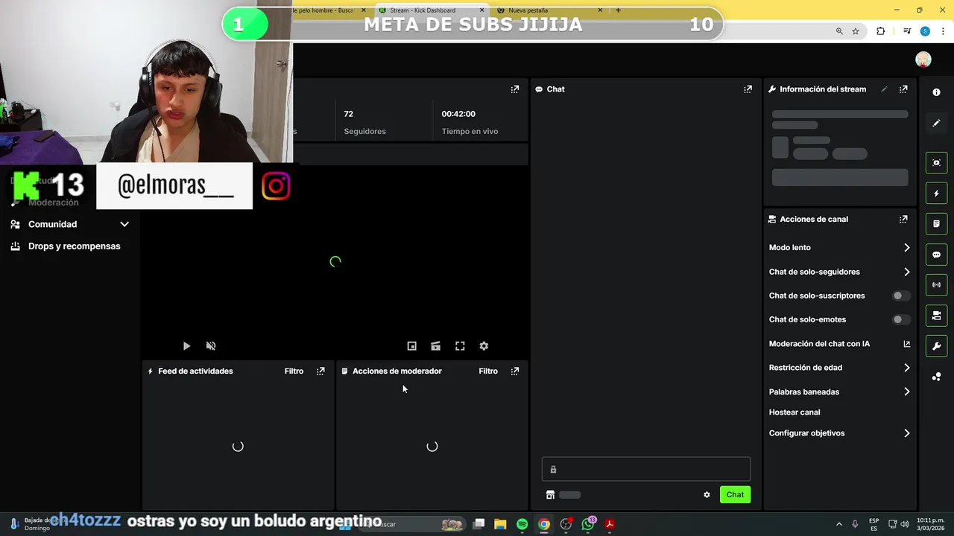Open chat settings gear next to Chat button

[x=707, y=495]
